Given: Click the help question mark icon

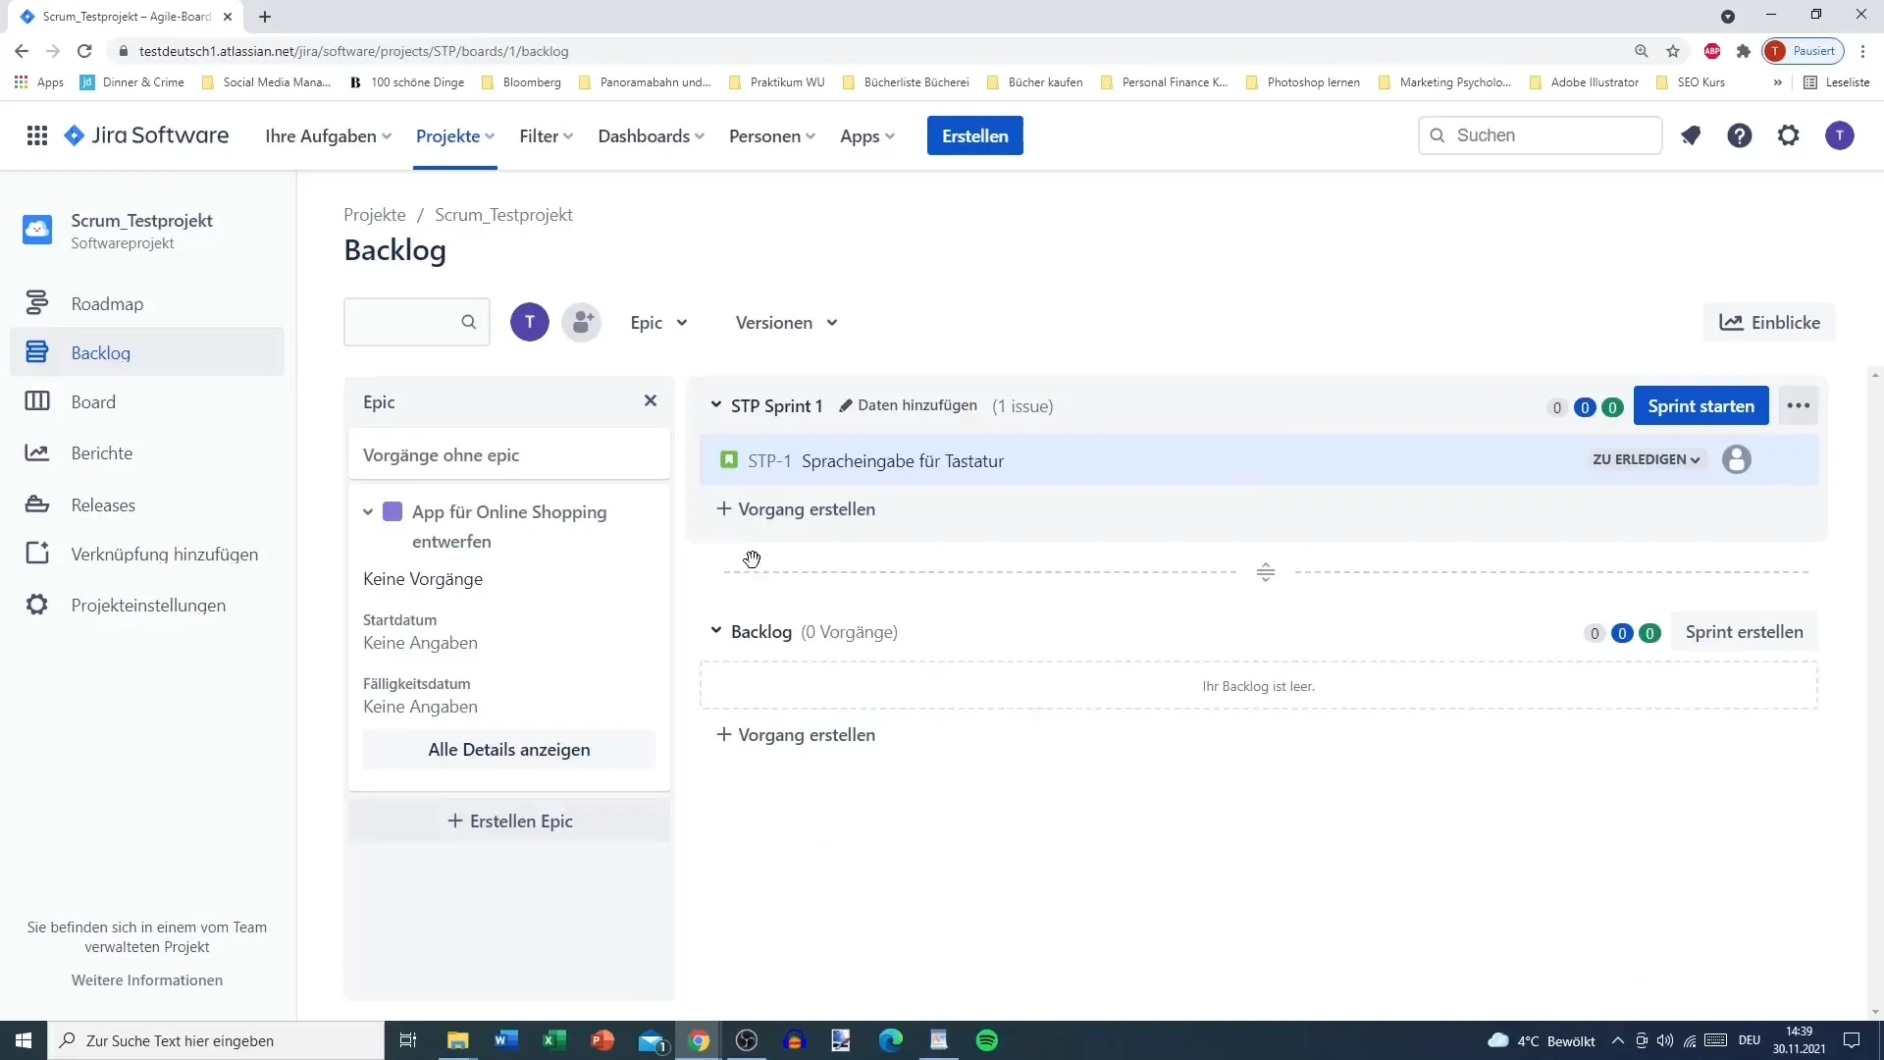Looking at the screenshot, I should 1739,134.
